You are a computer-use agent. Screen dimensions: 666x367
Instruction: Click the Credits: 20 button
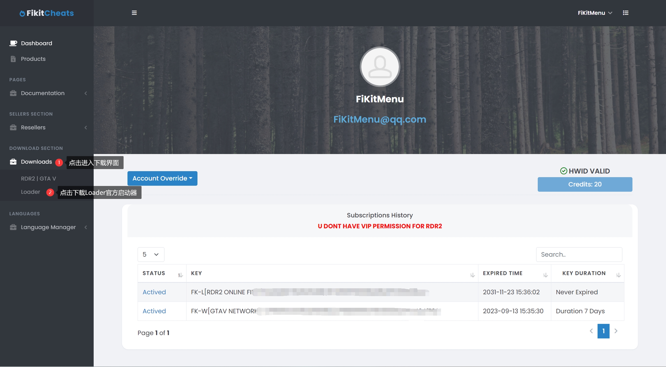(585, 184)
